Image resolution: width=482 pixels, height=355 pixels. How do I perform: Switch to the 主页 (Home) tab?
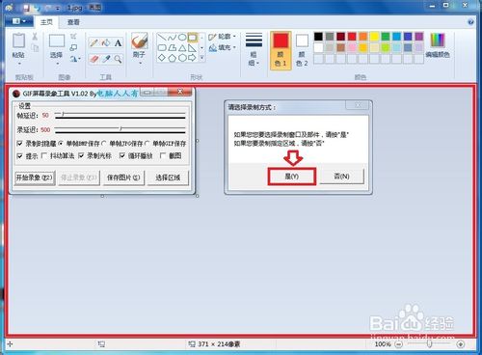47,22
